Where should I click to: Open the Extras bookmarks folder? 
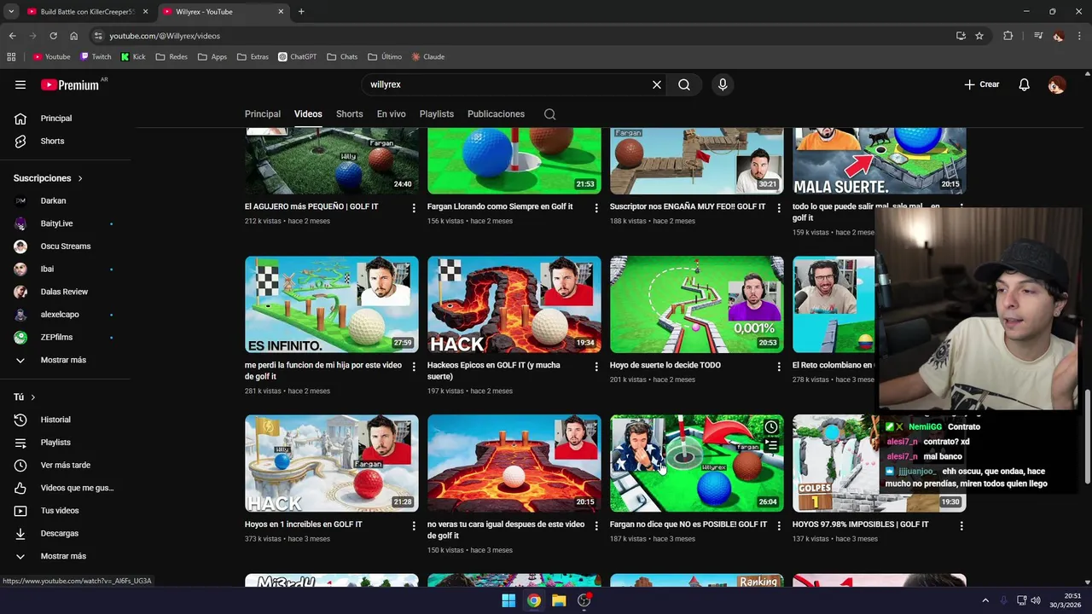pyautogui.click(x=253, y=57)
